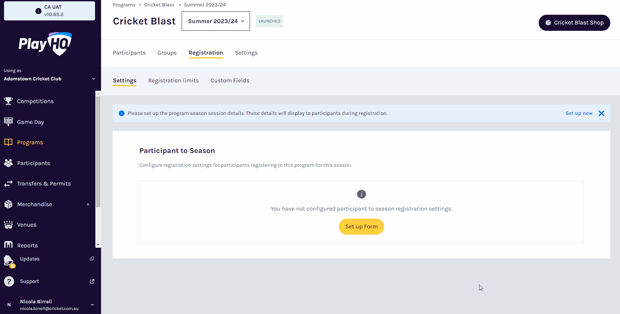Click the Updates bell icon with badge
This screenshot has width=620, height=314.
9,261
